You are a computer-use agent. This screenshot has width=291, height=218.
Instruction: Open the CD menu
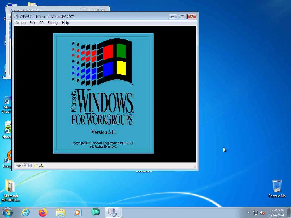41,23
